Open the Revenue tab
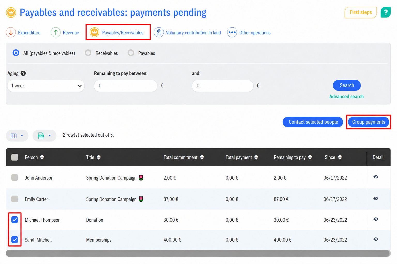Image resolution: width=397 pixels, height=264 pixels. (x=65, y=32)
